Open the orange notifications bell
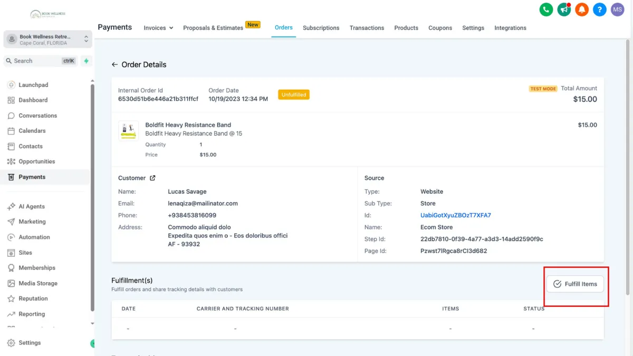 pyautogui.click(x=582, y=9)
